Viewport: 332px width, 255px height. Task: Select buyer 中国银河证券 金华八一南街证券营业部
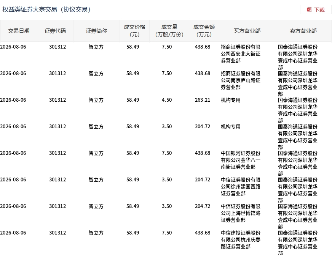point(241,160)
